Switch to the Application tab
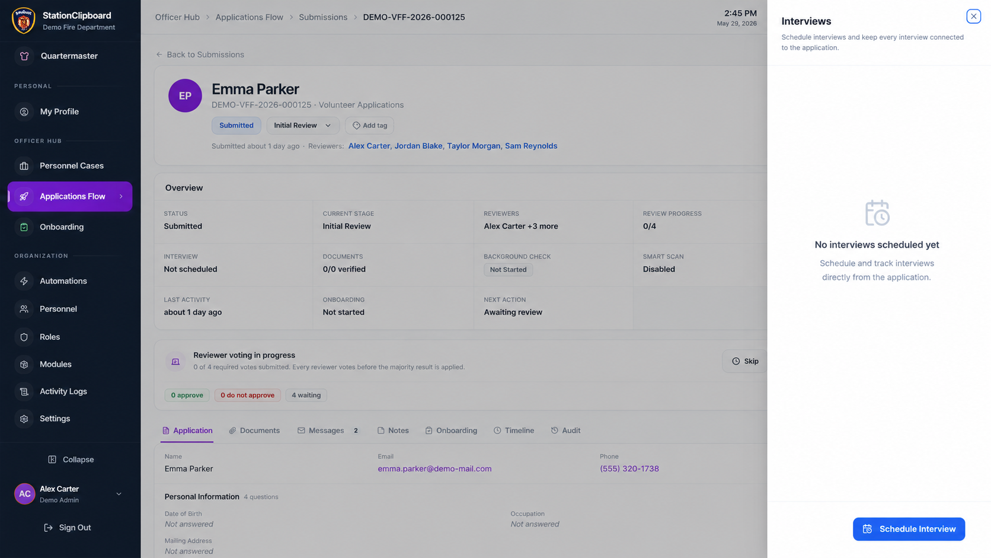This screenshot has height=558, width=991. pos(187,431)
